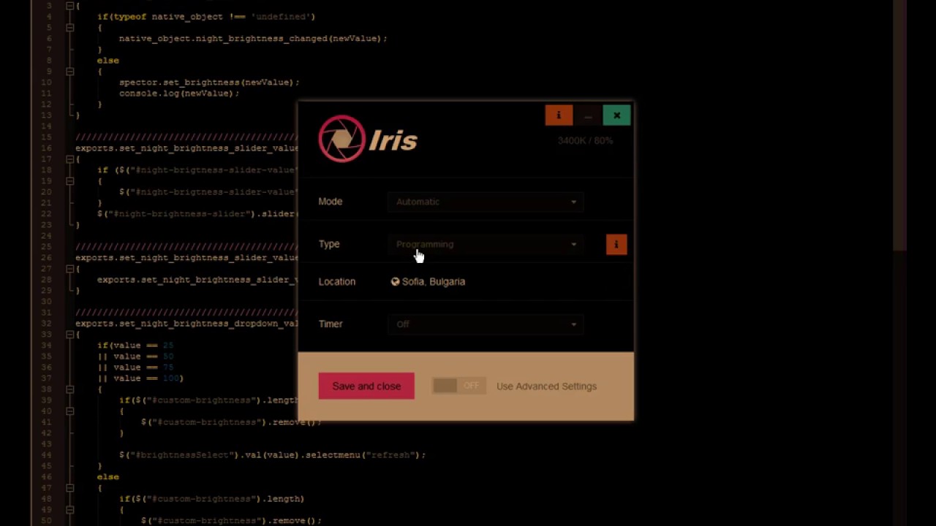Open the orange info button in Iris title bar
Viewport: 936px width, 526px height.
[x=559, y=115]
